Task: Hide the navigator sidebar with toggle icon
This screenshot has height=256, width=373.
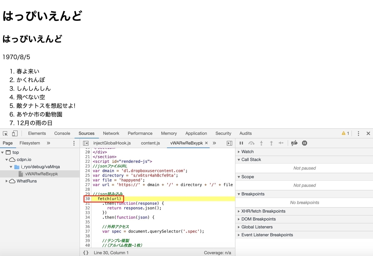Action: [86, 143]
